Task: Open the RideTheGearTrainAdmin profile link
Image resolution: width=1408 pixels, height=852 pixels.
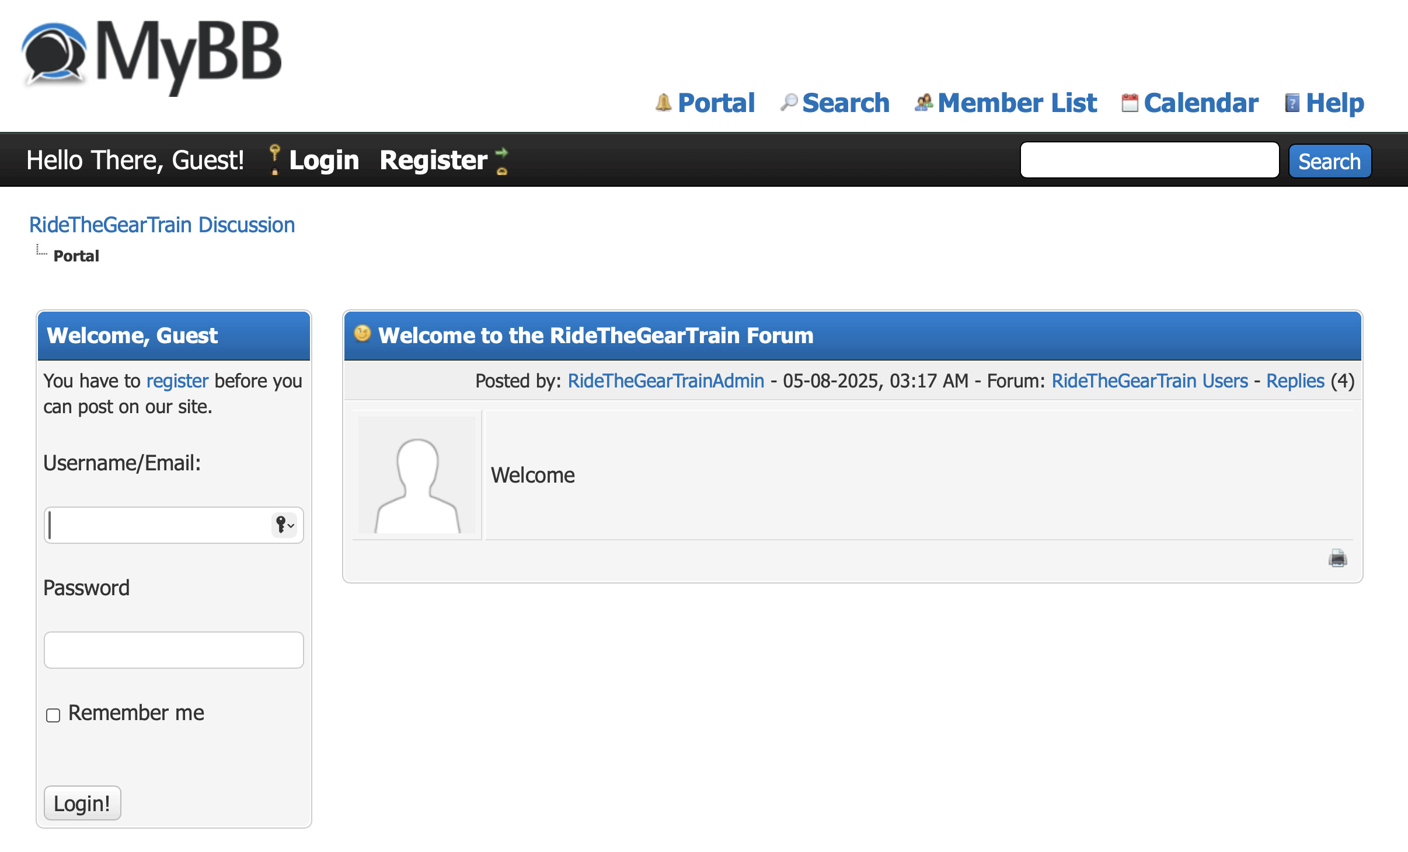Action: click(x=666, y=381)
